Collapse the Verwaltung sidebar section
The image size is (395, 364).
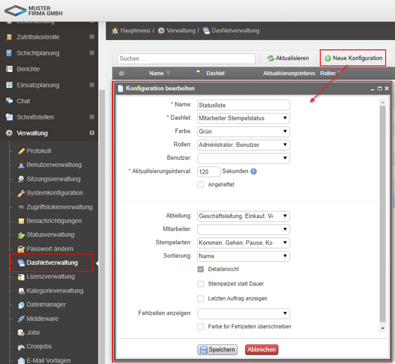click(92, 133)
